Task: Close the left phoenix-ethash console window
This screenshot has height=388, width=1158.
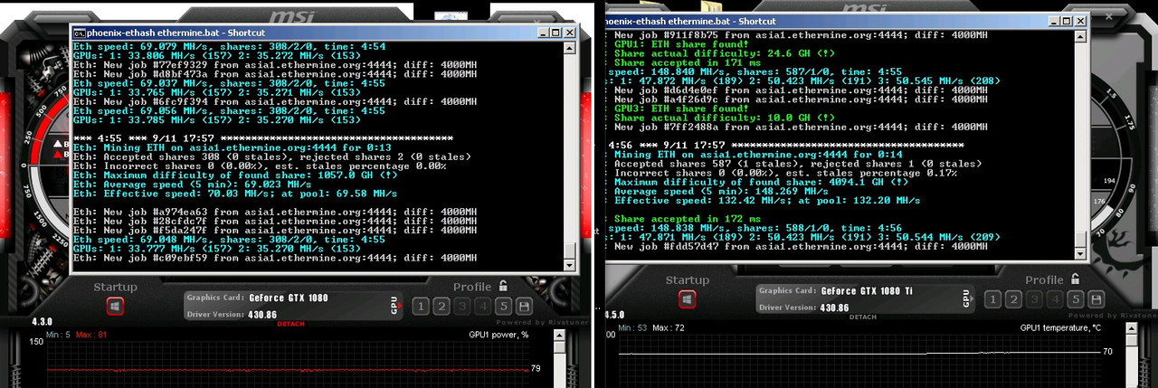Action: 568,32
